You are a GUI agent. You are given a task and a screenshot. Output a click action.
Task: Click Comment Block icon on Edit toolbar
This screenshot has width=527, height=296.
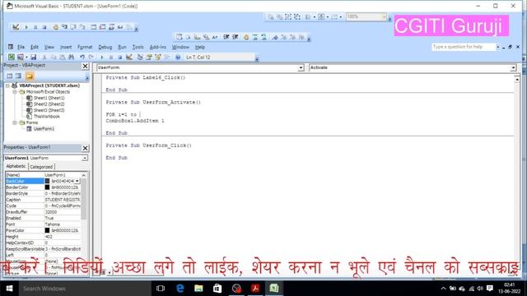coord(255,37)
